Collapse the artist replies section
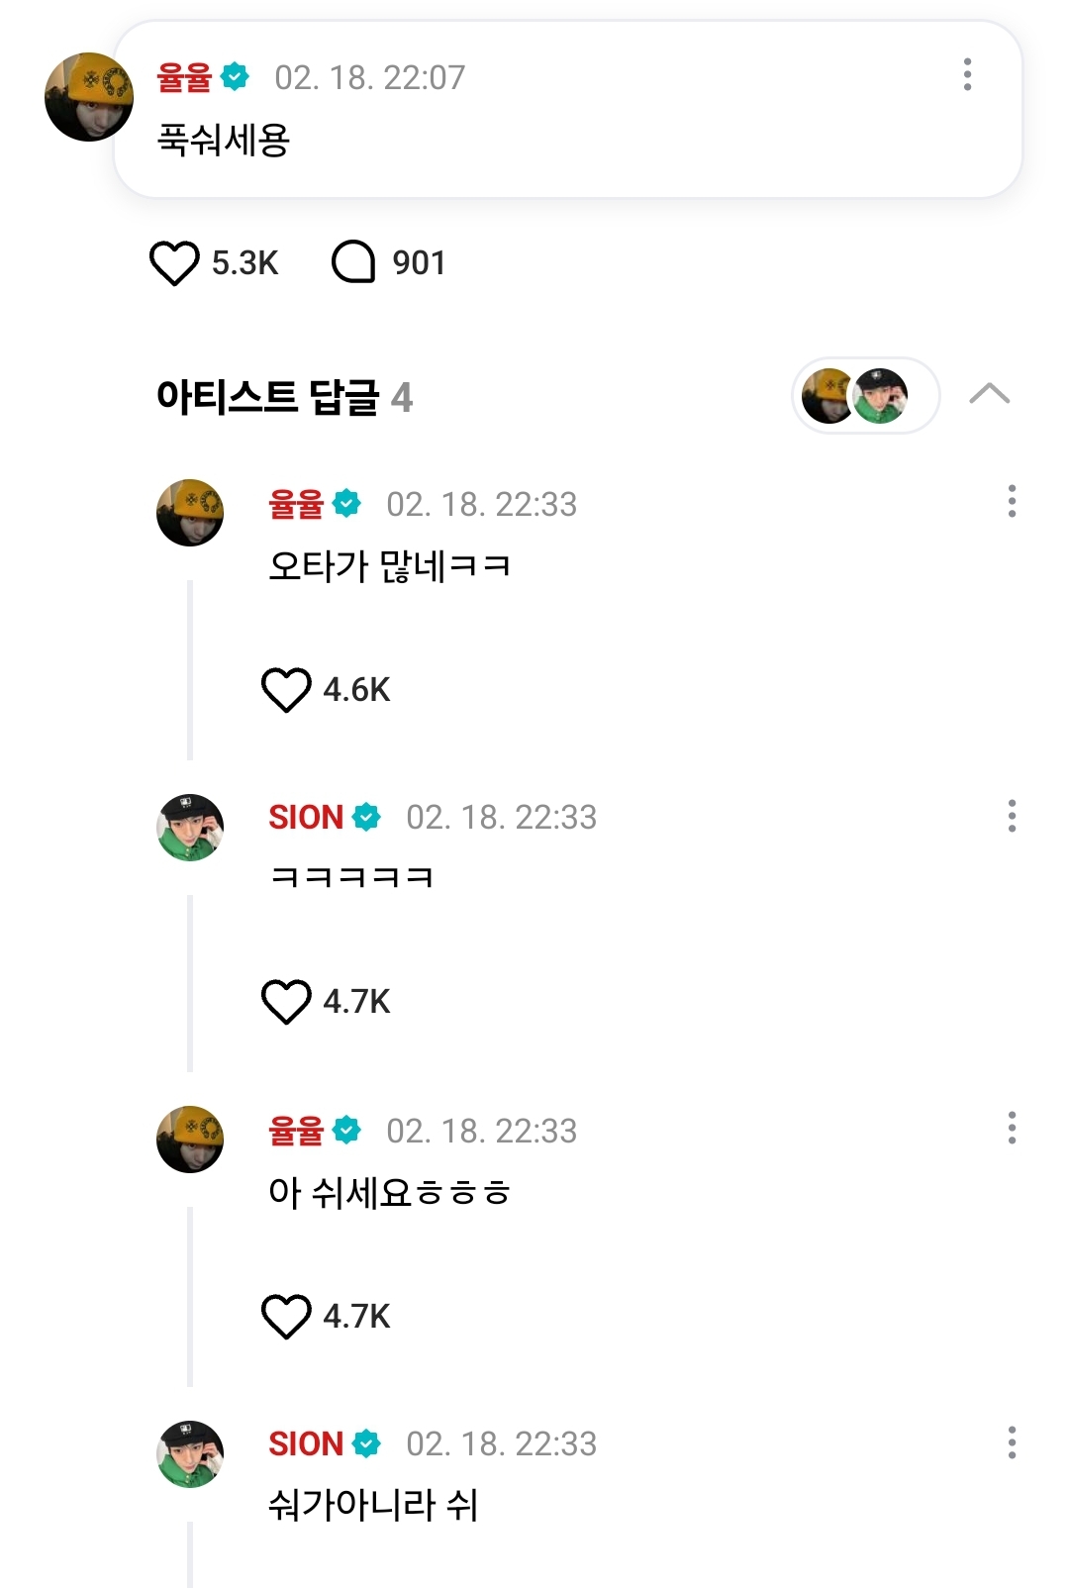Screen dimensions: 1069x1588 click(989, 395)
